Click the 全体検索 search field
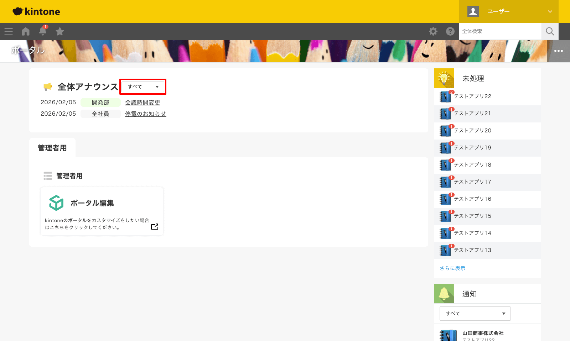 500,31
